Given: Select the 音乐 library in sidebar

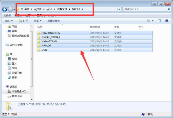Looking at the screenshot, I should click(12, 78).
